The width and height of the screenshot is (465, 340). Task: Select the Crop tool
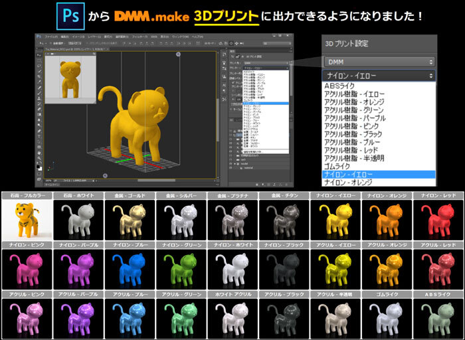click(x=39, y=76)
